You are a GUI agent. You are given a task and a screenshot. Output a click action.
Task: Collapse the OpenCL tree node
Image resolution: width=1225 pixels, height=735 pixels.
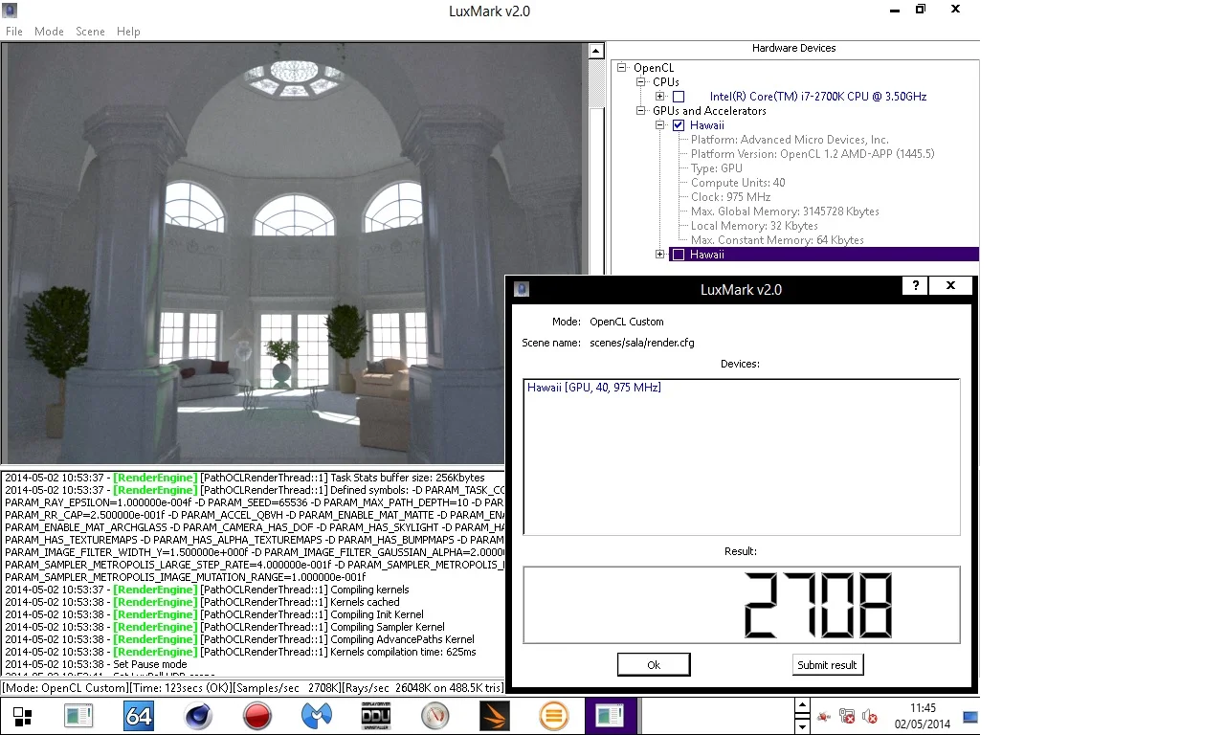point(622,68)
